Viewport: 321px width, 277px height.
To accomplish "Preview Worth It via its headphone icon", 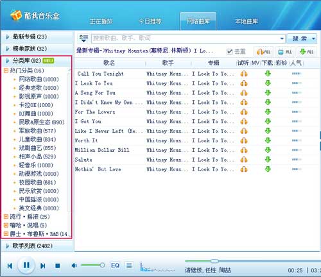I will pyautogui.click(x=244, y=140).
